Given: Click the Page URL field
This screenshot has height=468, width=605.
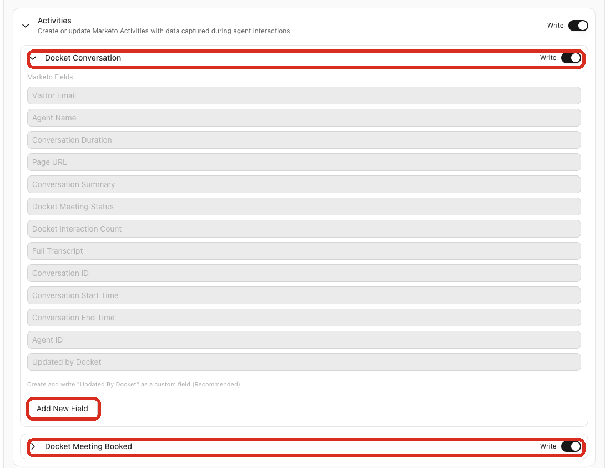Looking at the screenshot, I should coord(304,162).
